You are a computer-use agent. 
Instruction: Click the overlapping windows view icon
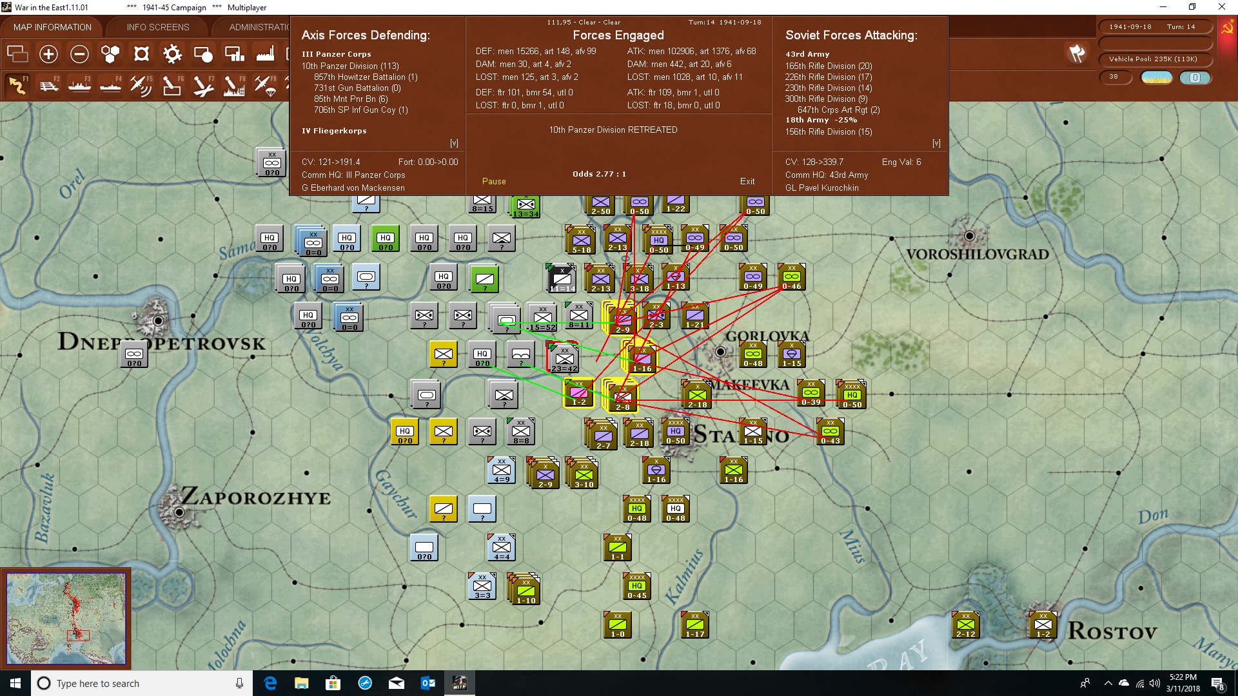pyautogui.click(x=17, y=54)
